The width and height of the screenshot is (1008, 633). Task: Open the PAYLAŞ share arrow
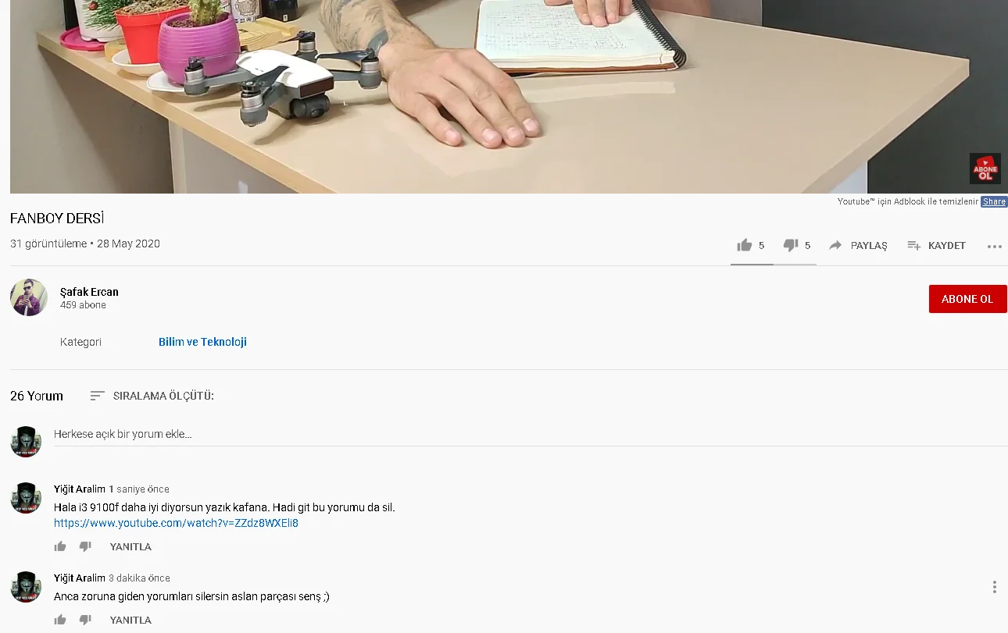pos(835,245)
